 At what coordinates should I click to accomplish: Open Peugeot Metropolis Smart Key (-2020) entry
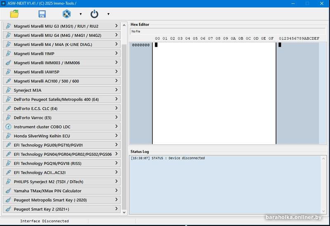[x=61, y=200]
